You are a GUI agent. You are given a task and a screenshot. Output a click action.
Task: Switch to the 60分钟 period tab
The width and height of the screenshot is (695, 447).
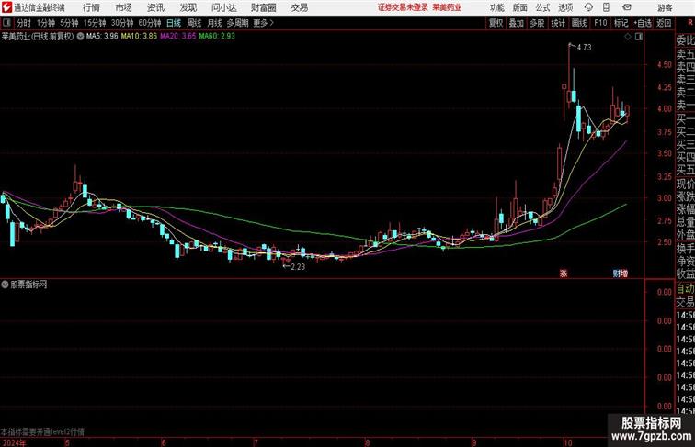(x=150, y=23)
